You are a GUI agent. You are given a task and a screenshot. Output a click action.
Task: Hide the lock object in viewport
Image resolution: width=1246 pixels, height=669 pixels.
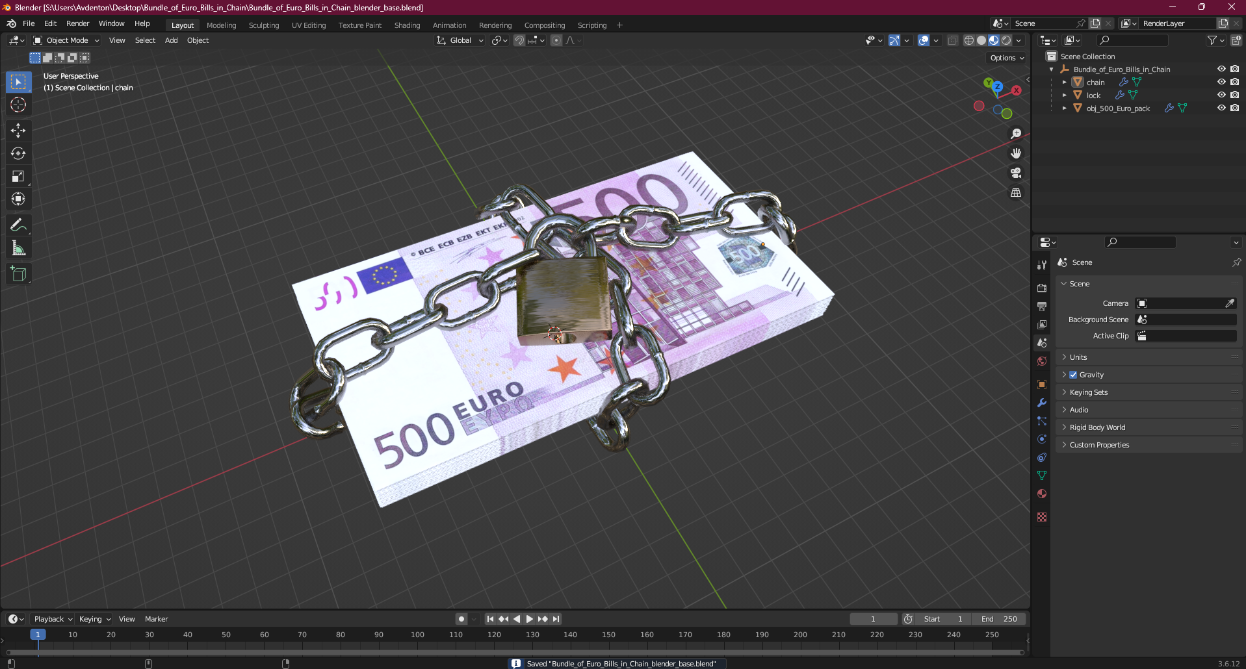pyautogui.click(x=1221, y=95)
